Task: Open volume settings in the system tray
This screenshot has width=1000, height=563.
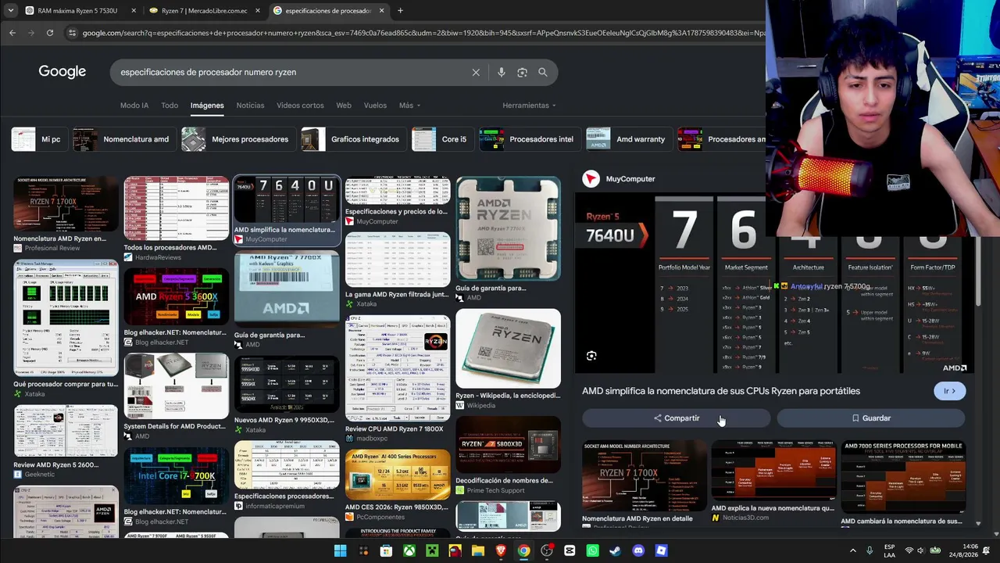Action: point(922,551)
